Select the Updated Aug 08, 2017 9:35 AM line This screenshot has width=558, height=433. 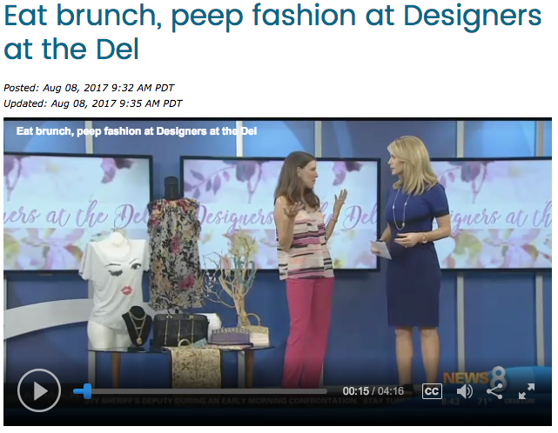93,103
